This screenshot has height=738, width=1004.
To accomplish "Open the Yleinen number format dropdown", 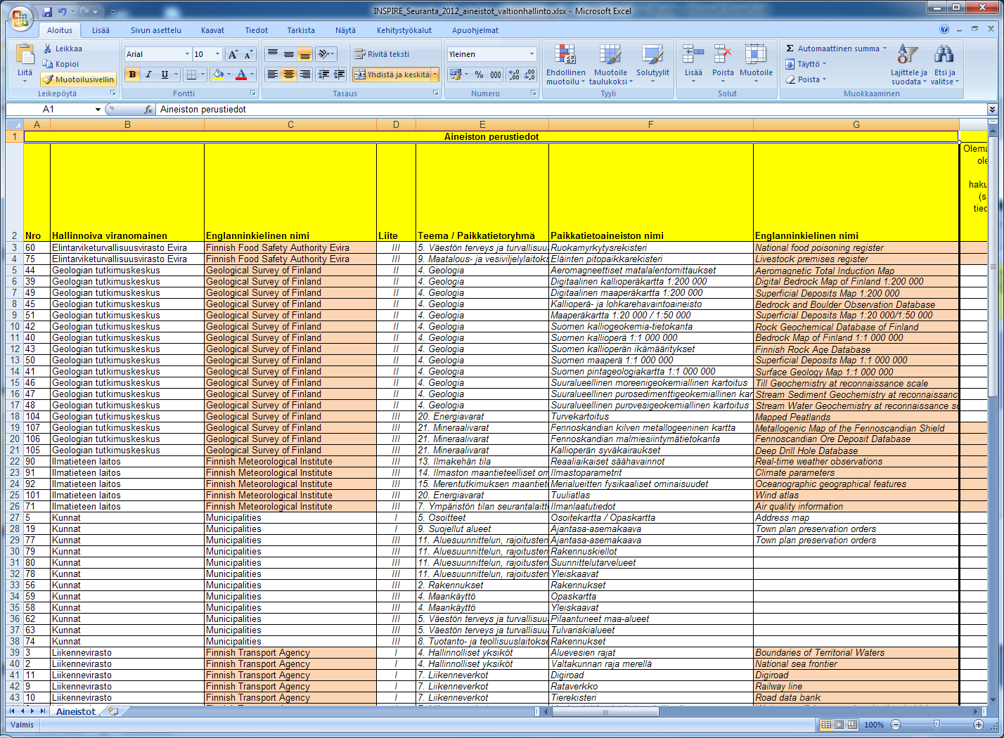I will (x=532, y=54).
